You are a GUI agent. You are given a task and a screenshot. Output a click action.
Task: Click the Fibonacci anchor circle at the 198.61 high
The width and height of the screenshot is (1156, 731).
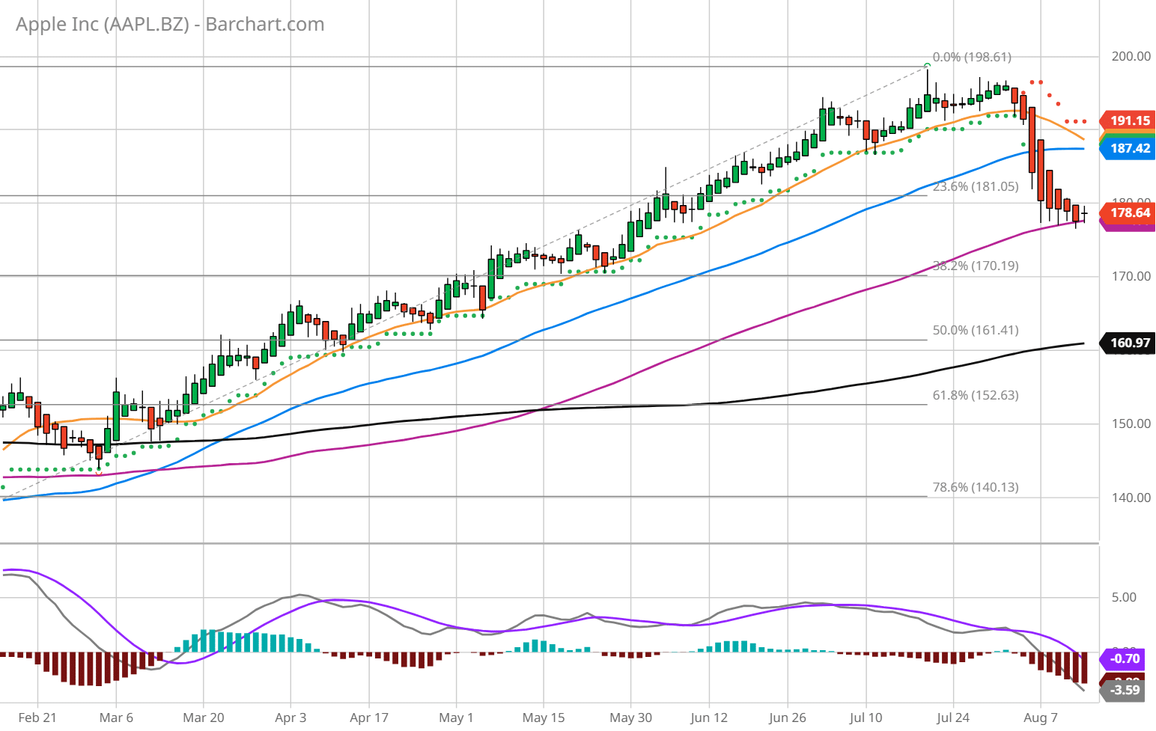click(x=928, y=66)
